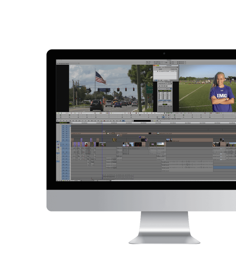Click the Name column header in bin
The image size is (236, 264).
pos(161,69)
